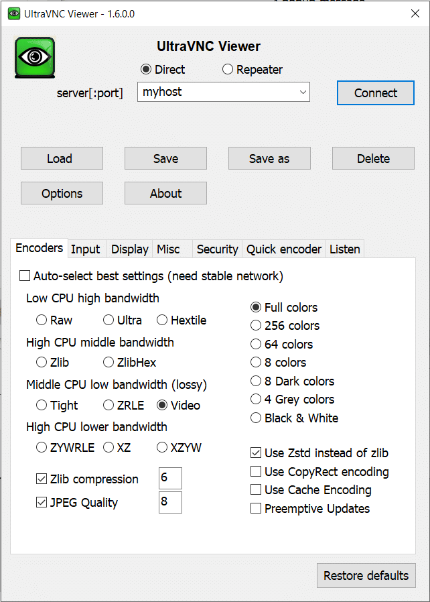Click the Save as button

click(x=269, y=158)
